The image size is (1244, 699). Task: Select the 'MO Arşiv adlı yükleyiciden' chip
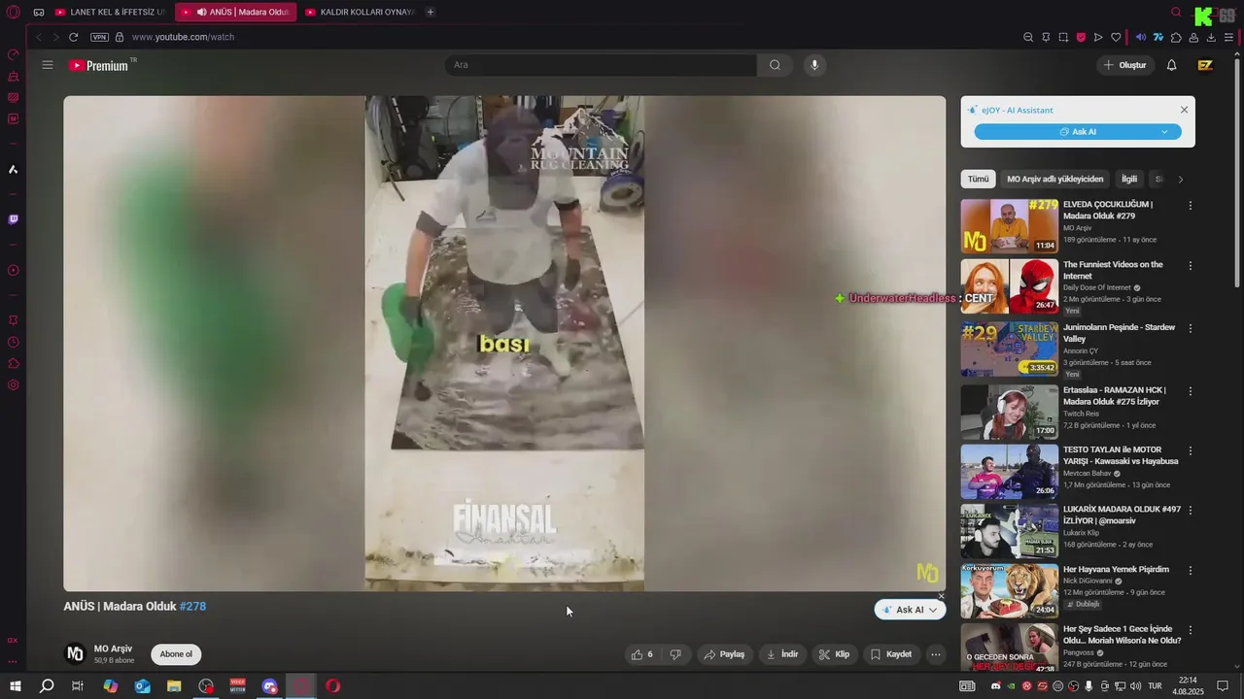click(x=1054, y=179)
